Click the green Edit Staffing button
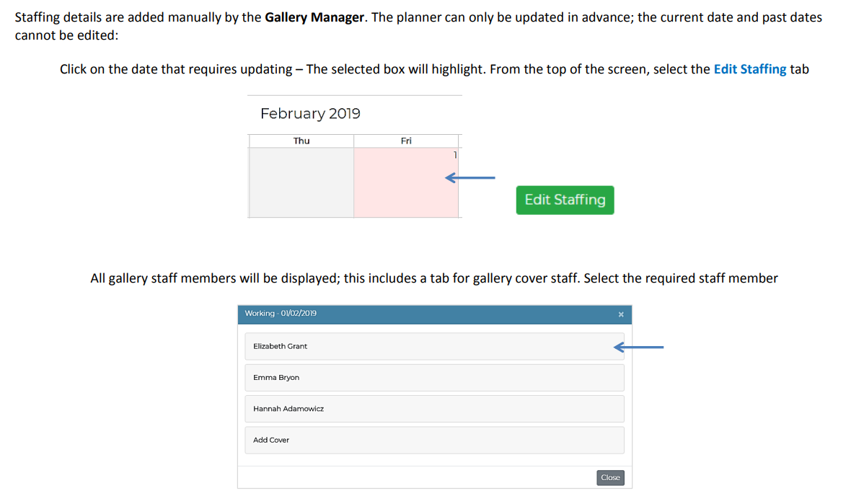Image resolution: width=864 pixels, height=496 pixels. coord(565,200)
